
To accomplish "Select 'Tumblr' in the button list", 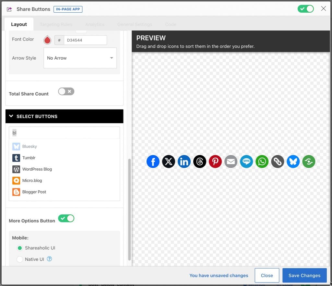I will pos(29,158).
